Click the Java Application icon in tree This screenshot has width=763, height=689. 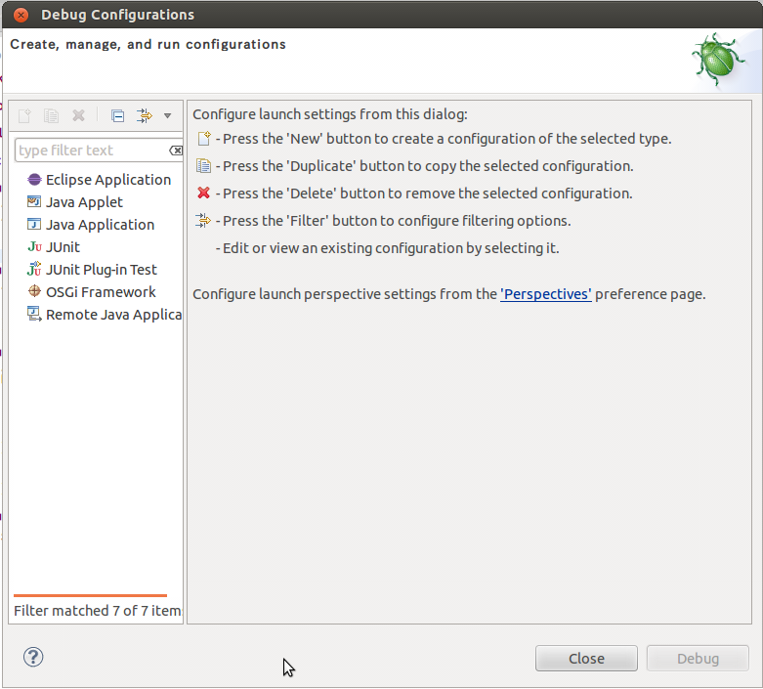34,224
